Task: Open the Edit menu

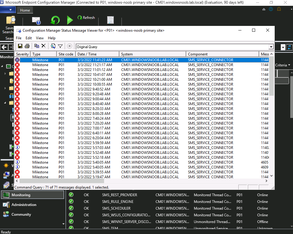Action: point(29,38)
